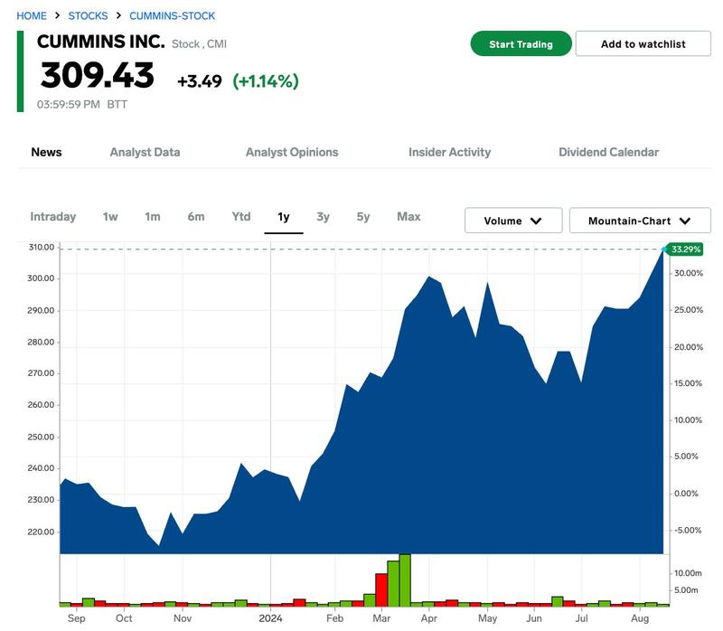Set chart range to 5y
Viewport: 723px width, 631px height.
click(363, 217)
